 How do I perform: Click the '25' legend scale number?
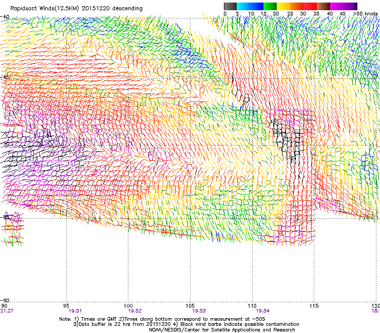tap(290, 14)
